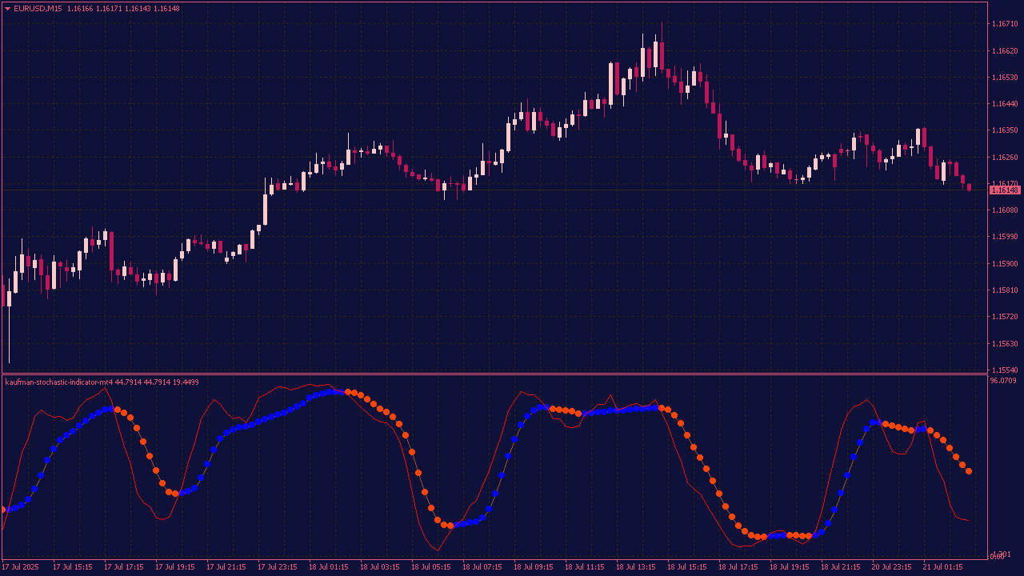
Task: Select the 18 Jul 13:15 time label
Action: pos(636,567)
